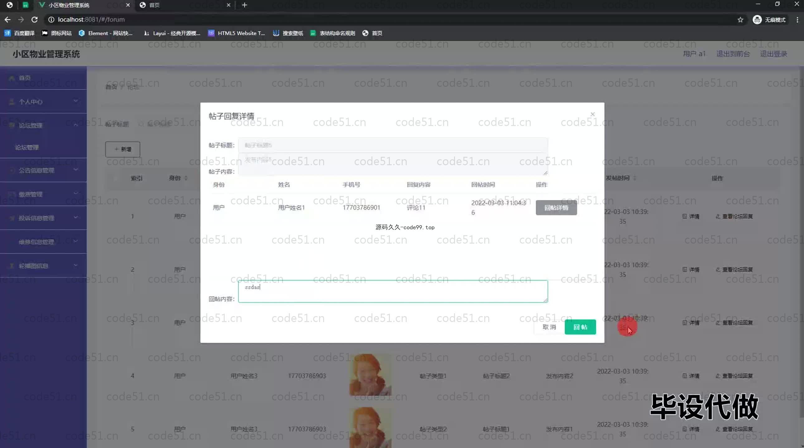The image size is (804, 448).
Task: Expand 轮播图信息 sidebar menu
Action: click(43, 265)
